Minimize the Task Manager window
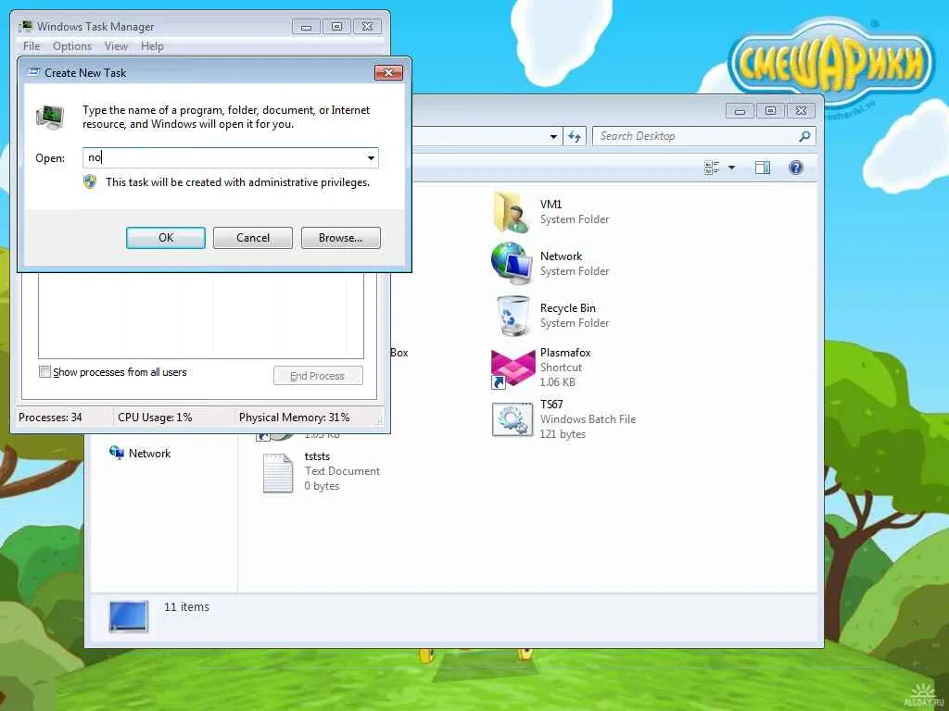This screenshot has height=711, width=949. tap(306, 27)
